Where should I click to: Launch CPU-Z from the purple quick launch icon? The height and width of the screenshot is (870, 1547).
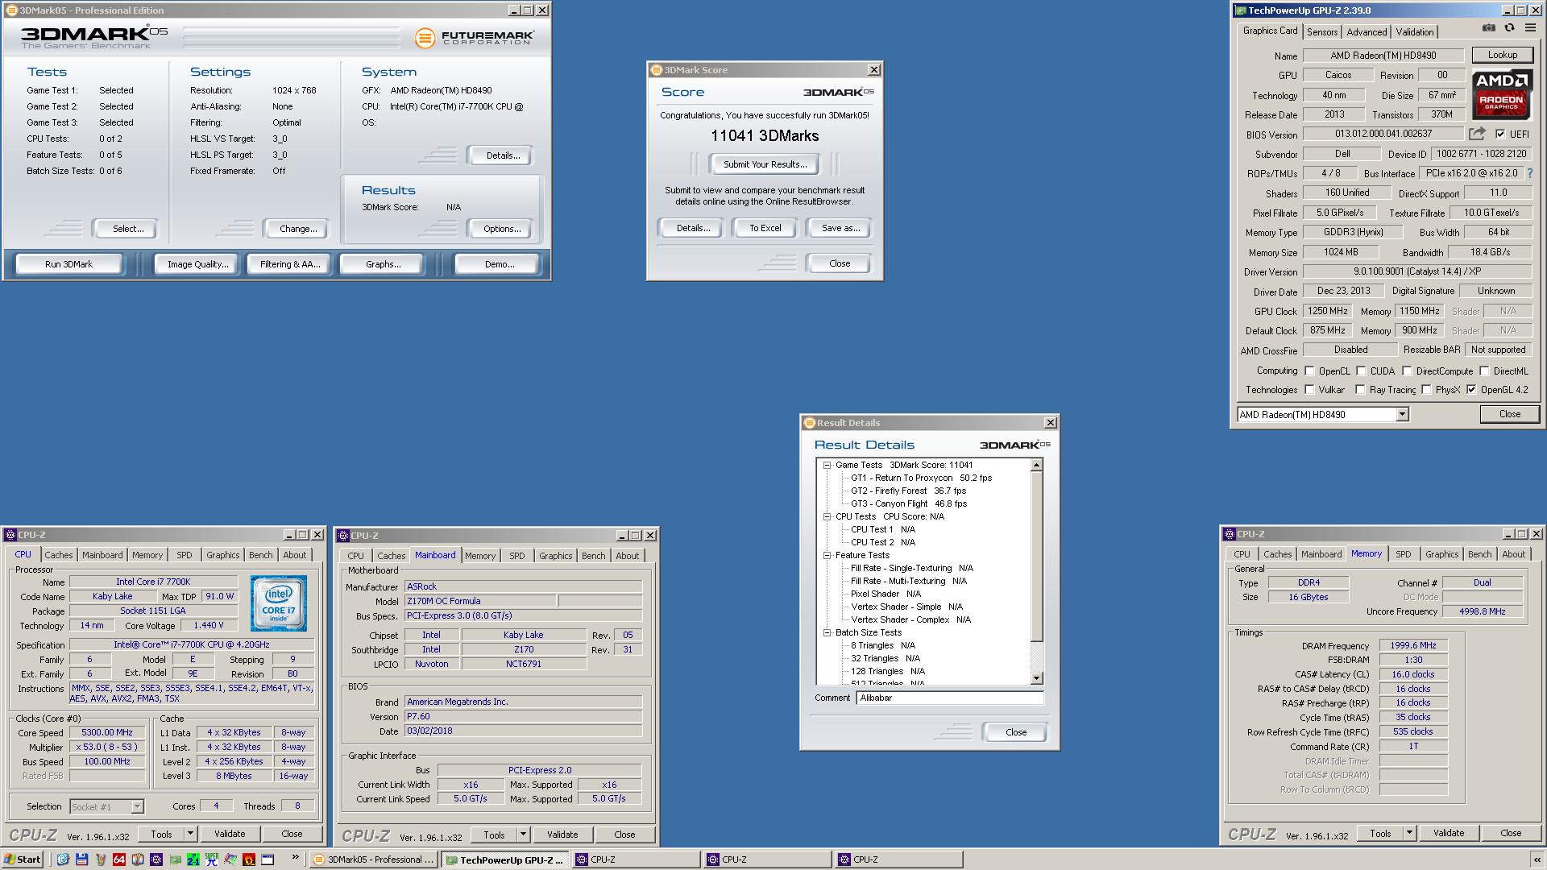pos(156,860)
